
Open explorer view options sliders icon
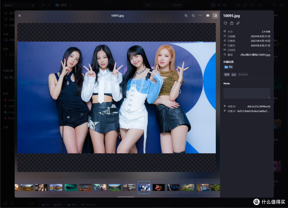(x=274, y=5)
